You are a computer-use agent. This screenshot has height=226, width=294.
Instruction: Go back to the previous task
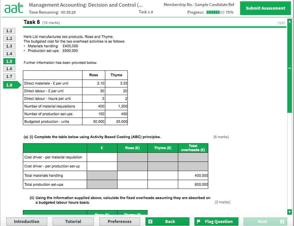pyautogui.click(x=167, y=221)
